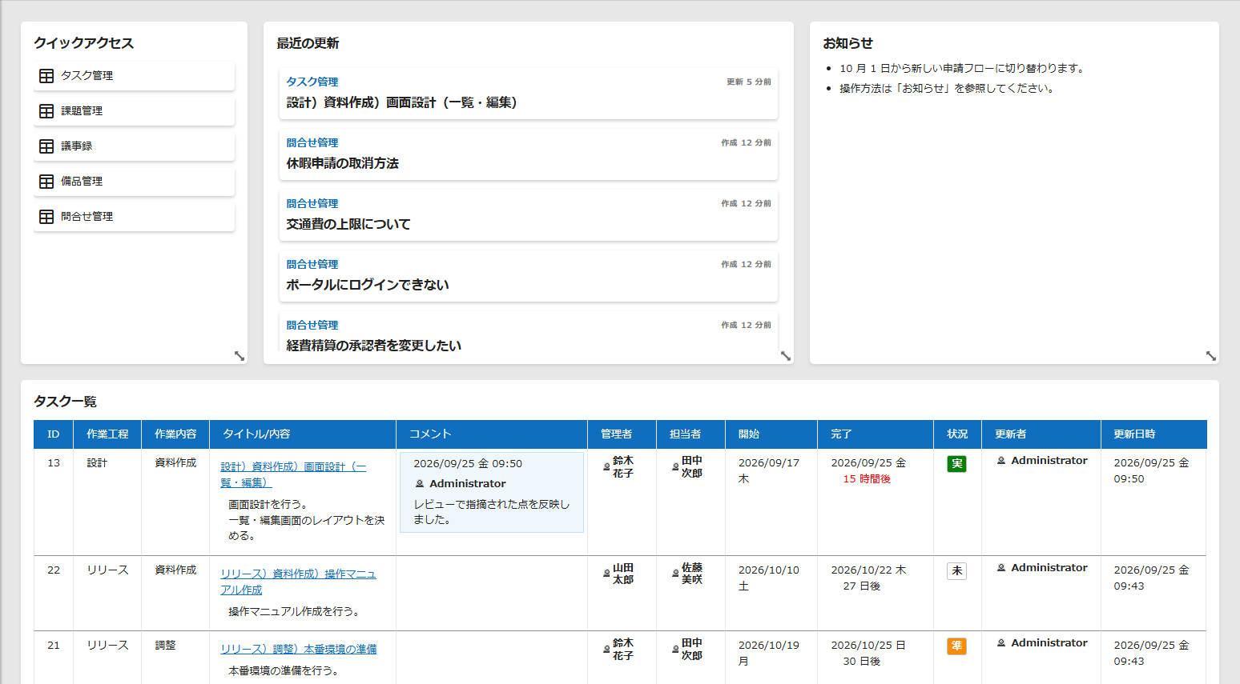Click the red 15 時間後 text
This screenshot has height=684, width=1240.
(867, 479)
